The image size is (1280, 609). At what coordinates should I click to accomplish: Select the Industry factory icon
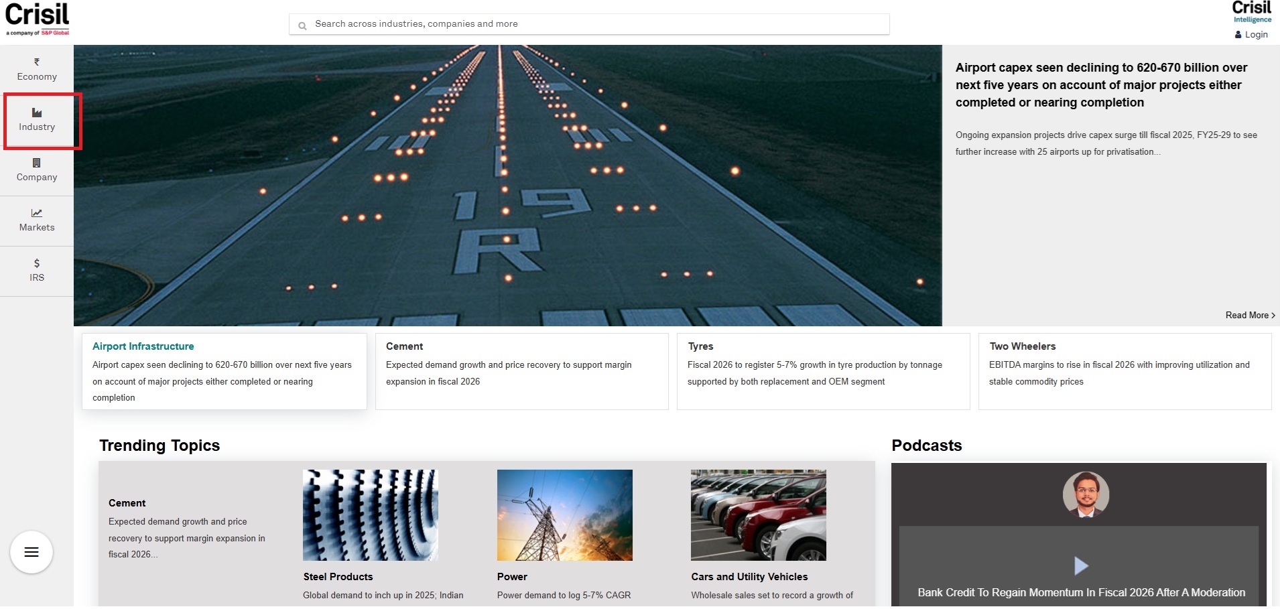[37, 113]
